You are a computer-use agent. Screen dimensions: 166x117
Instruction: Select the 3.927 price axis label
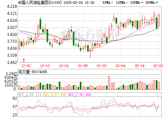[x=12, y=28]
